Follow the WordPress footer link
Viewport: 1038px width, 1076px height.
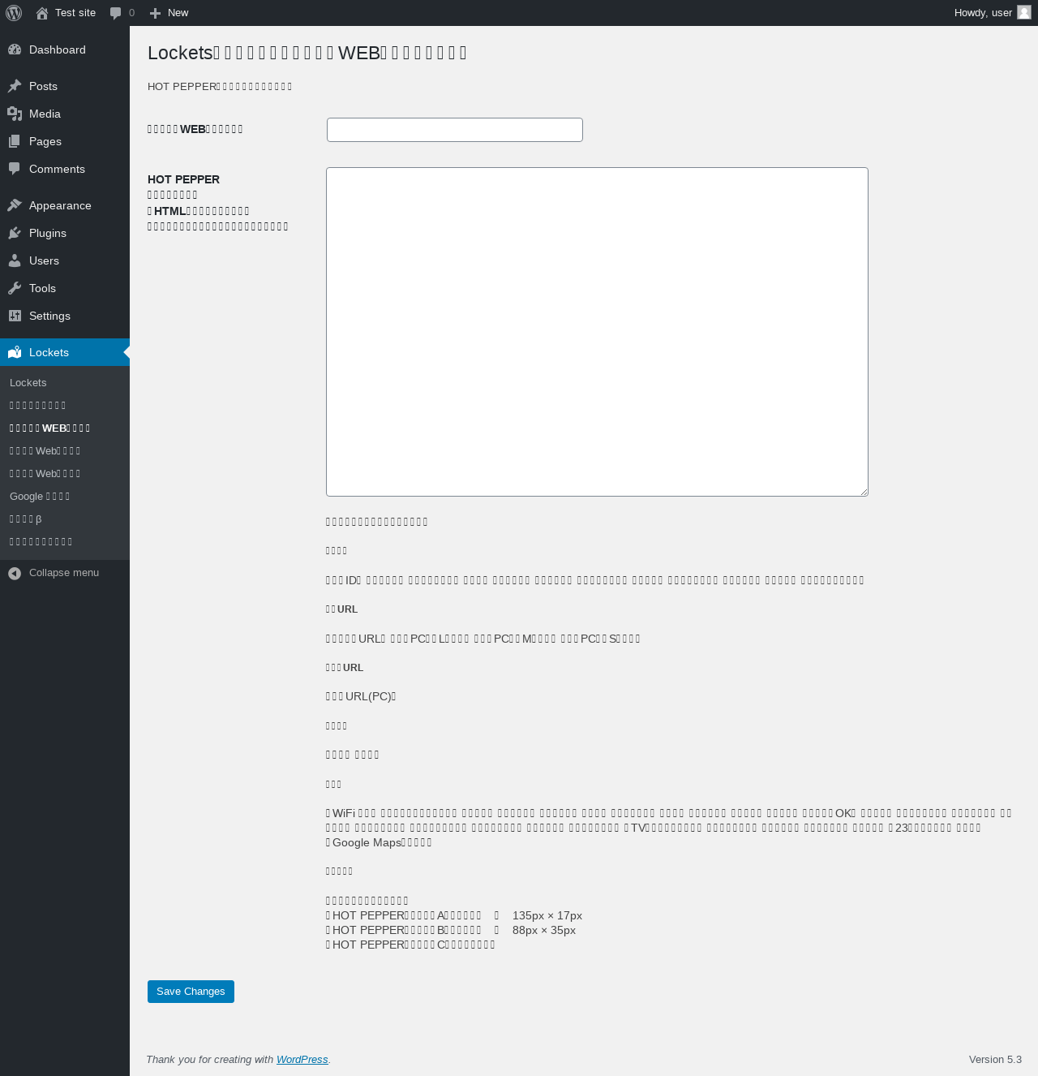point(302,1060)
